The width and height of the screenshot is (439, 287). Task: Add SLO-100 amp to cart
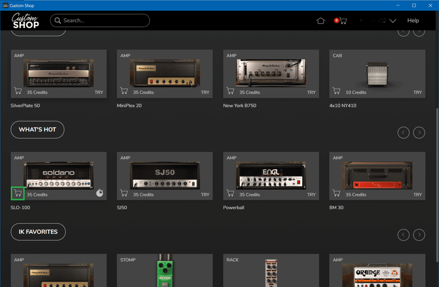pos(18,193)
